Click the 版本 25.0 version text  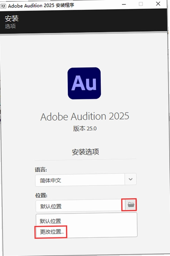[x=85, y=129]
